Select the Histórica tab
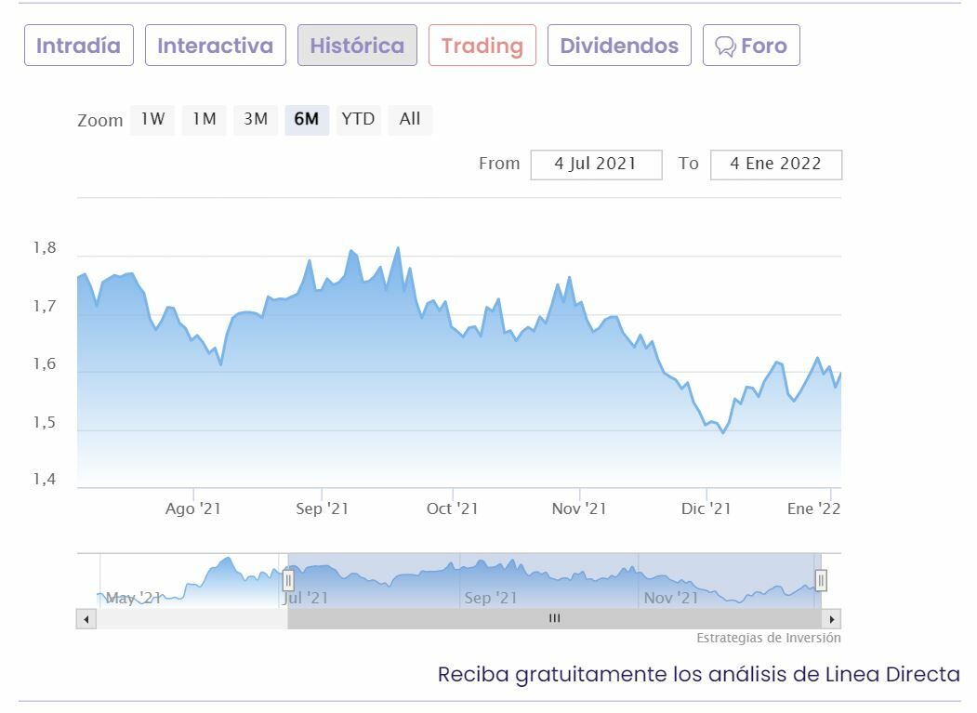This screenshot has width=977, height=713. tap(357, 46)
